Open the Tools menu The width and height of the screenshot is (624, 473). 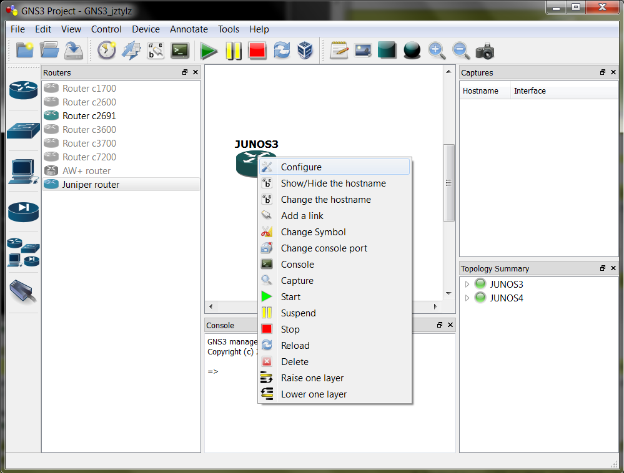[229, 29]
